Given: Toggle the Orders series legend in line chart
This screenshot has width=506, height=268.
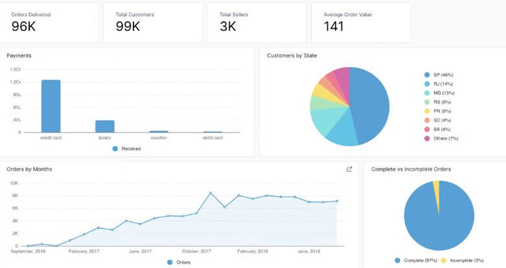Looking at the screenshot, I should click(179, 262).
